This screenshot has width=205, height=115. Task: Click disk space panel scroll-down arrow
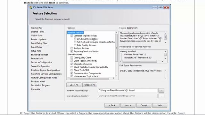(x=166, y=78)
